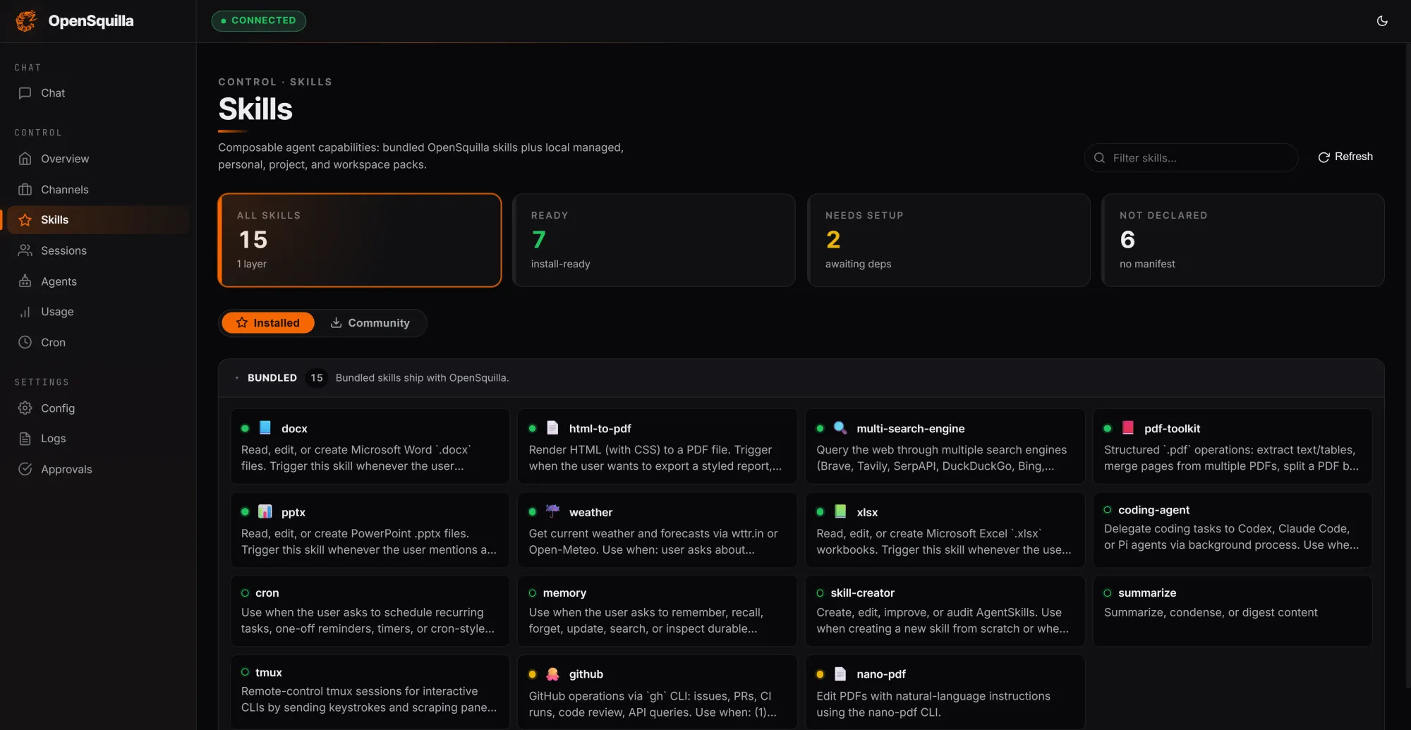Open the summarize skill card

1233,611
